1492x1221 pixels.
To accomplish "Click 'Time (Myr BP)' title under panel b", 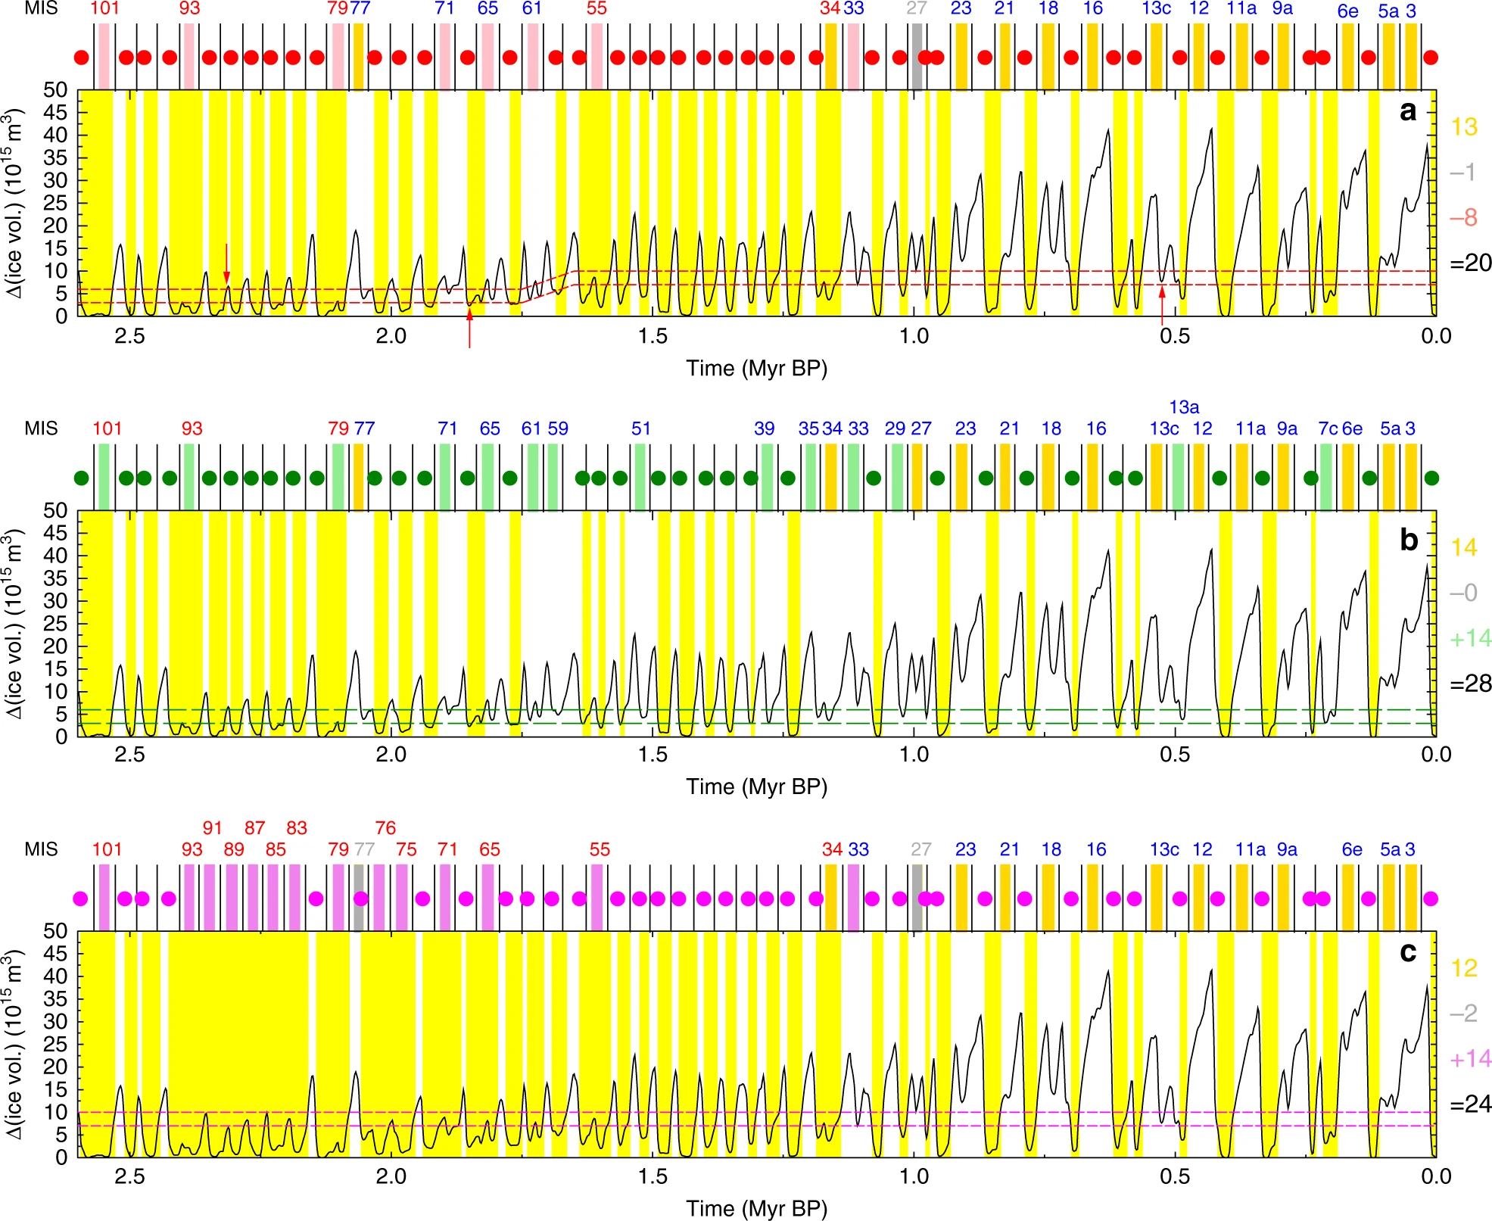I will 756,786.
